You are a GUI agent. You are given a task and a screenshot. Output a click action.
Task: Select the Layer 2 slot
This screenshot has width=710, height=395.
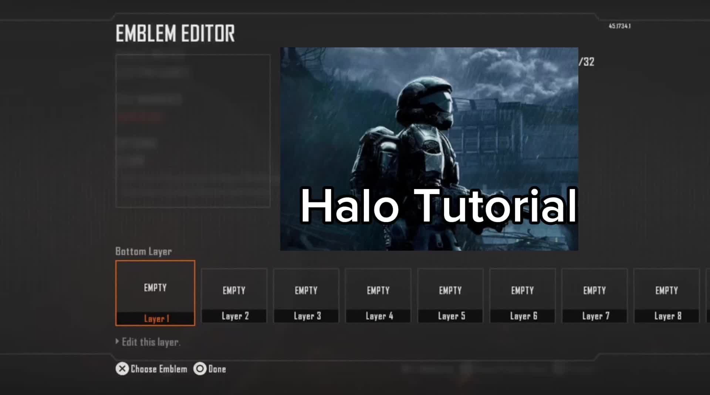(x=234, y=296)
